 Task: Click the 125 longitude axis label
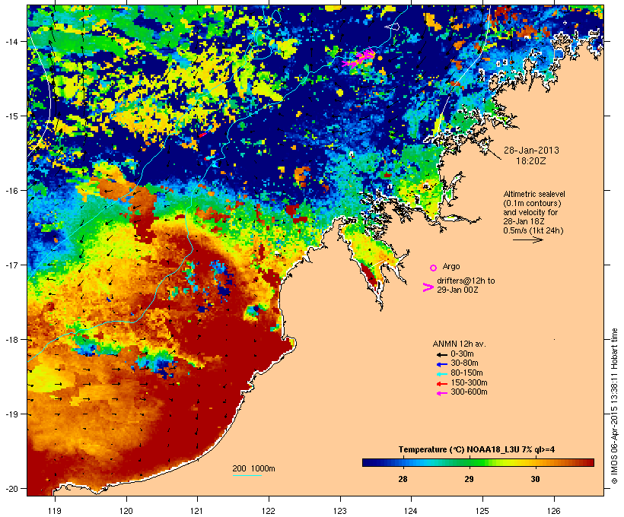[482, 511]
